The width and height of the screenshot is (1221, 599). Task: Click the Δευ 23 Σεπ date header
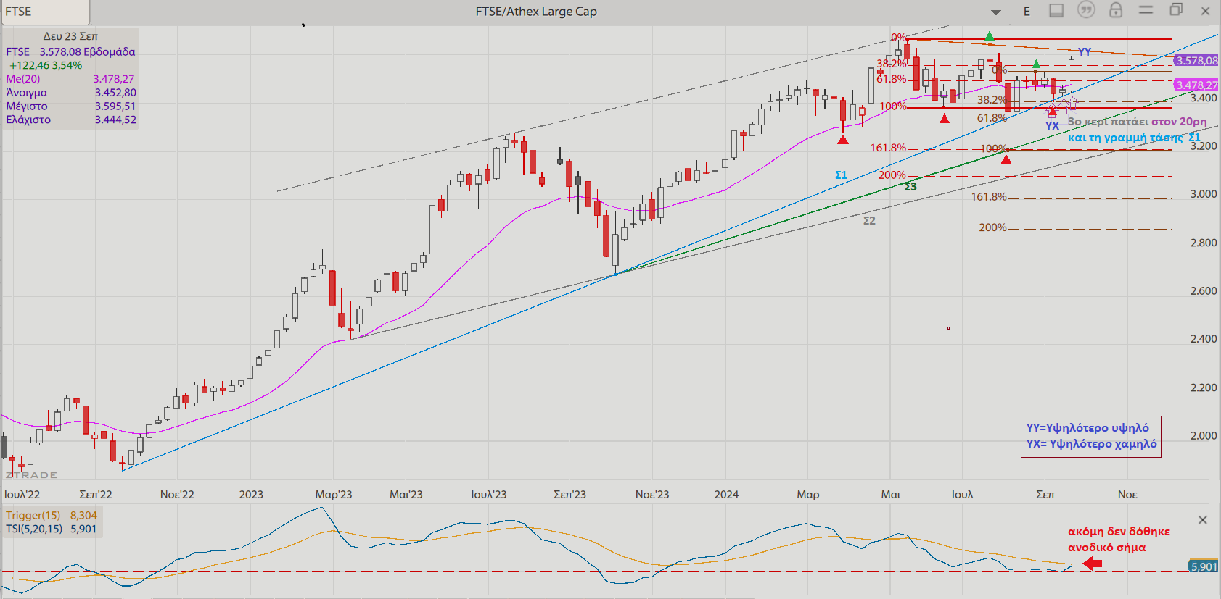pyautogui.click(x=70, y=36)
